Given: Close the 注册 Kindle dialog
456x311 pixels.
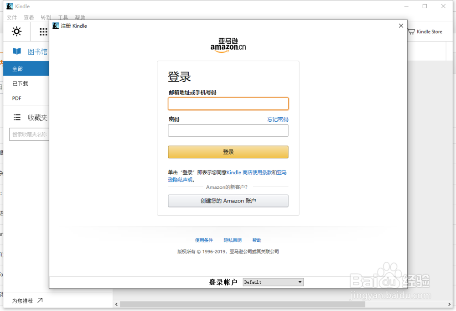Looking at the screenshot, I should tap(401, 26).
